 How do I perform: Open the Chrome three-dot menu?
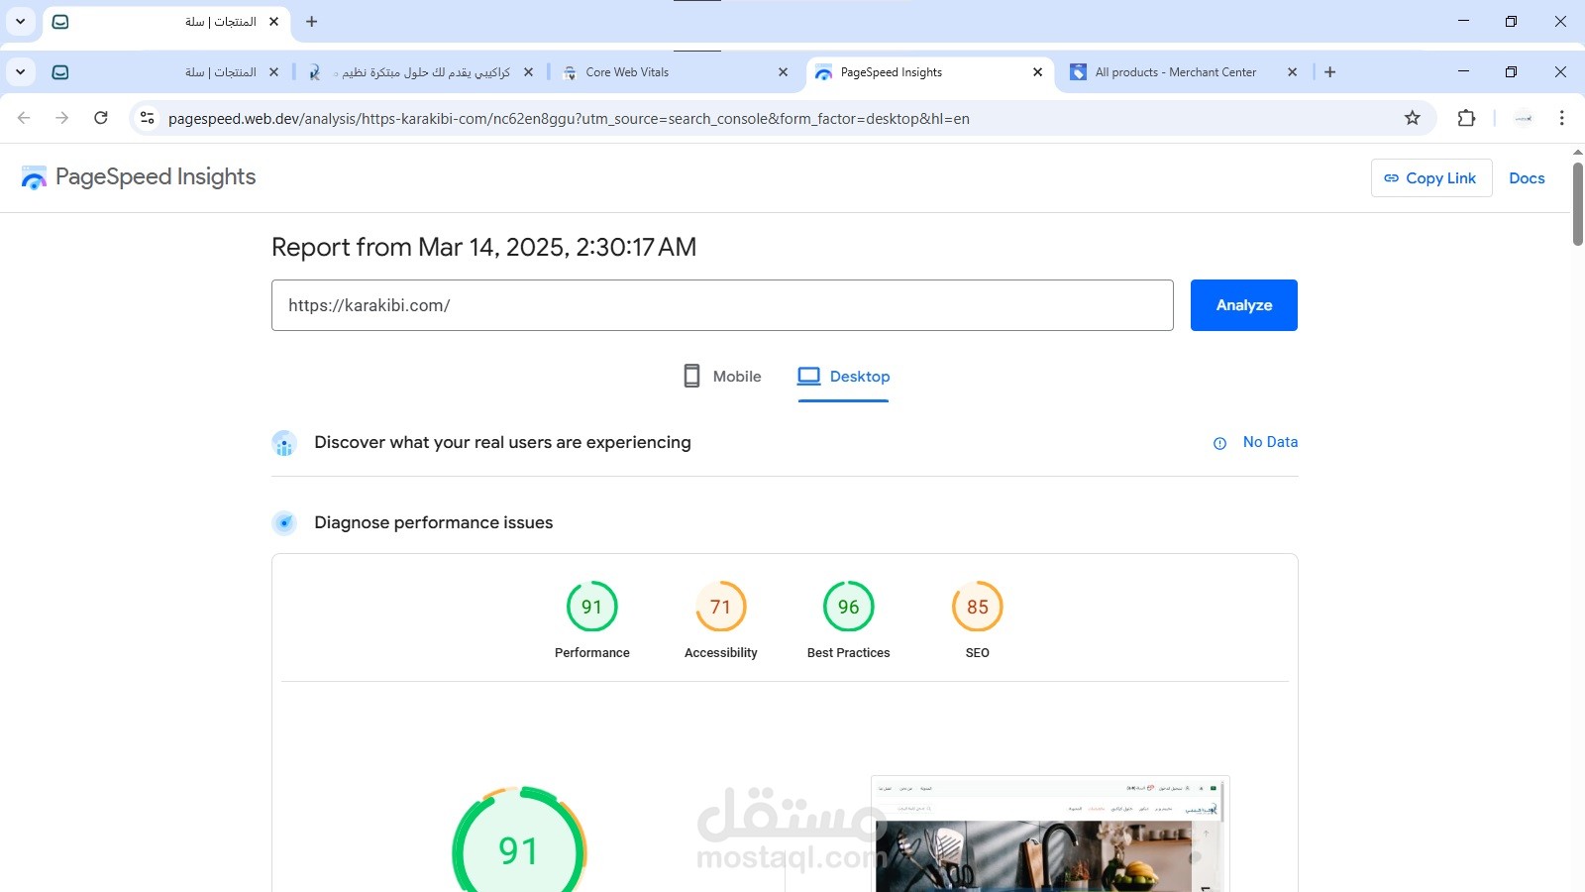tap(1561, 118)
